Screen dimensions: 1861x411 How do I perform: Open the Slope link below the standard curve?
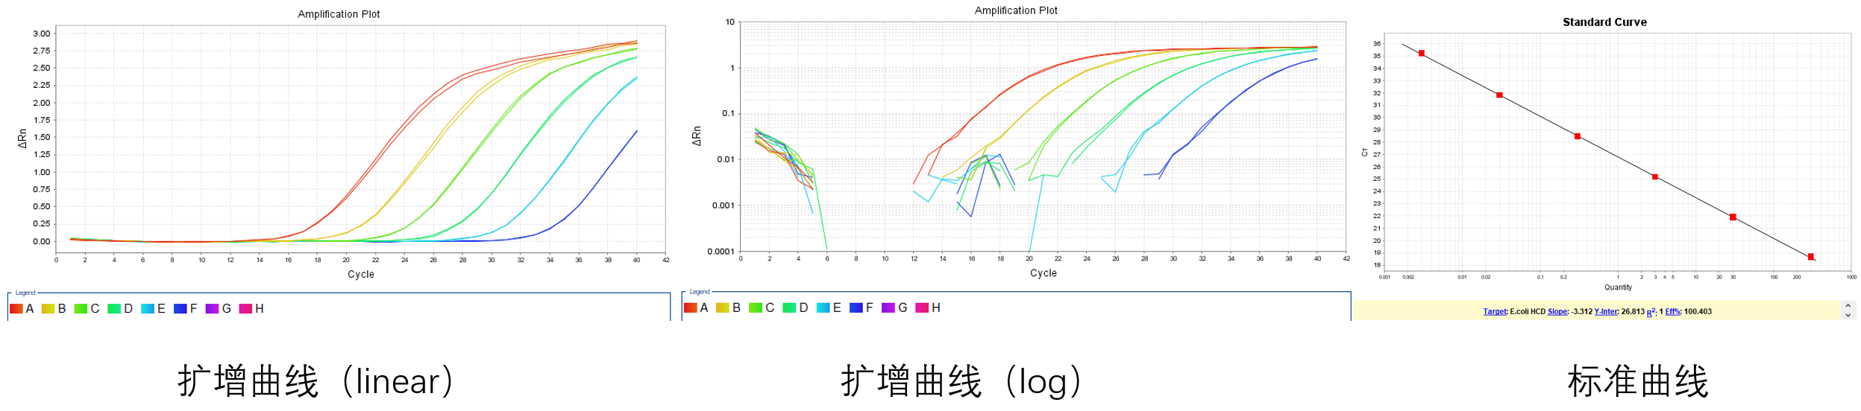coord(1557,311)
